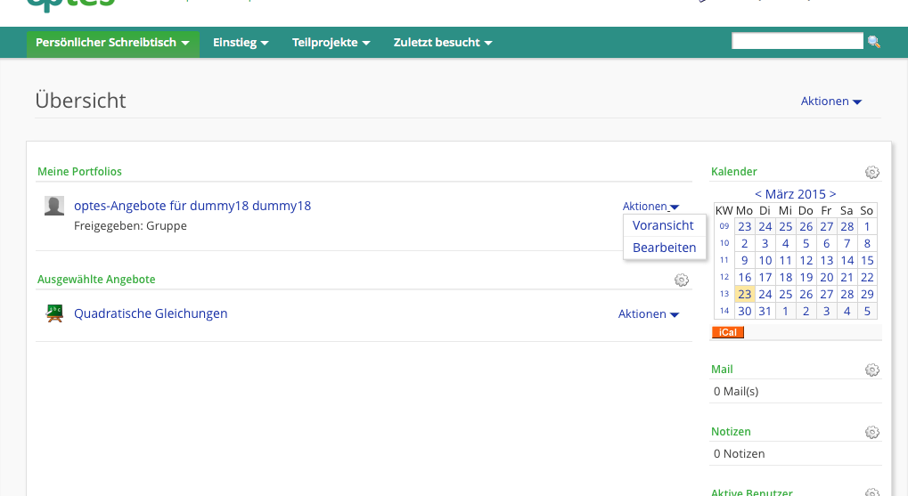Open the Quadratische Gleichungen link
This screenshot has width=908, height=496.
(151, 313)
